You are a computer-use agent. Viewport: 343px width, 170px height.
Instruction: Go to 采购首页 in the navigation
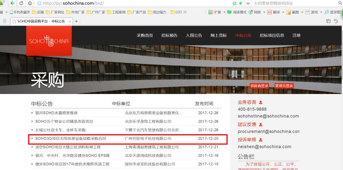coord(145,35)
